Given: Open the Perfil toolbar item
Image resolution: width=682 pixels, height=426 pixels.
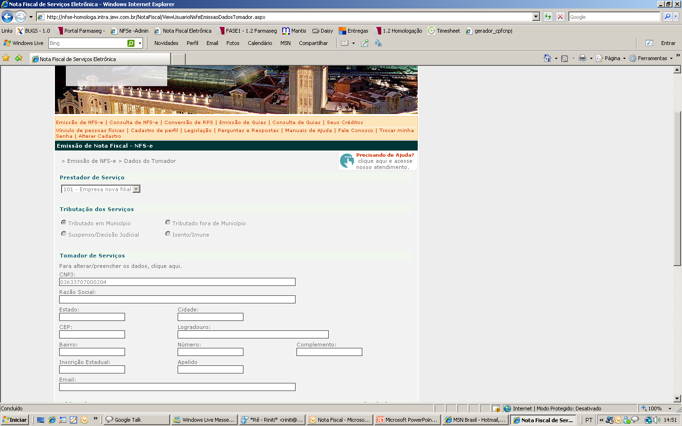Looking at the screenshot, I should pyautogui.click(x=192, y=43).
